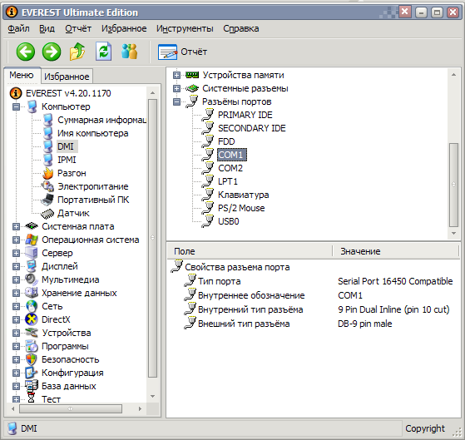Select the PRIMARY IDE port connector

coord(245,115)
